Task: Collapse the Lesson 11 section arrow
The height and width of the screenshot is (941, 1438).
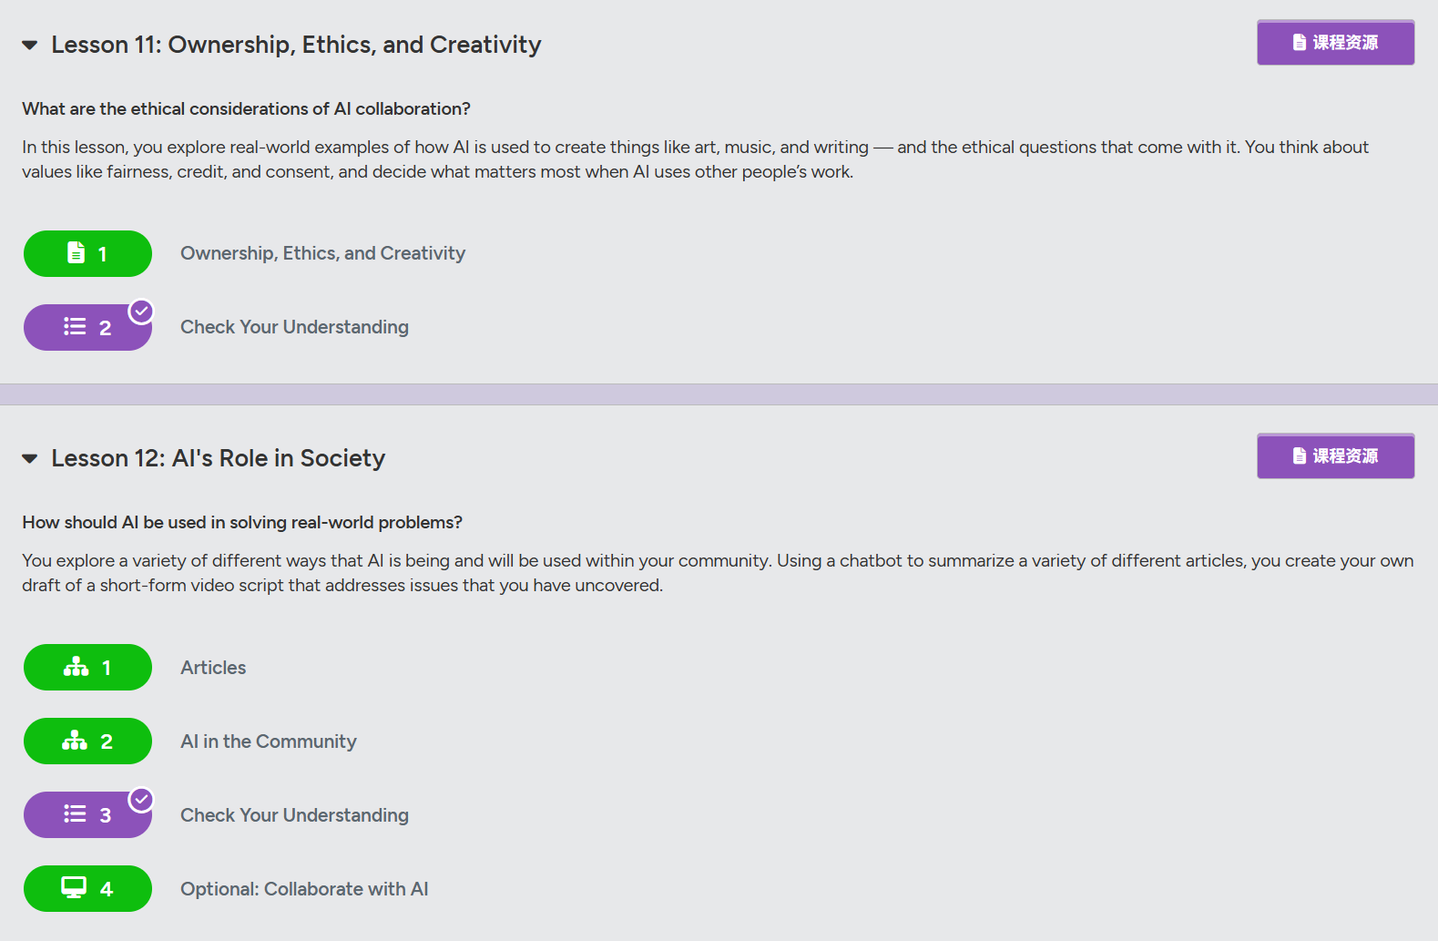Action: coord(30,45)
